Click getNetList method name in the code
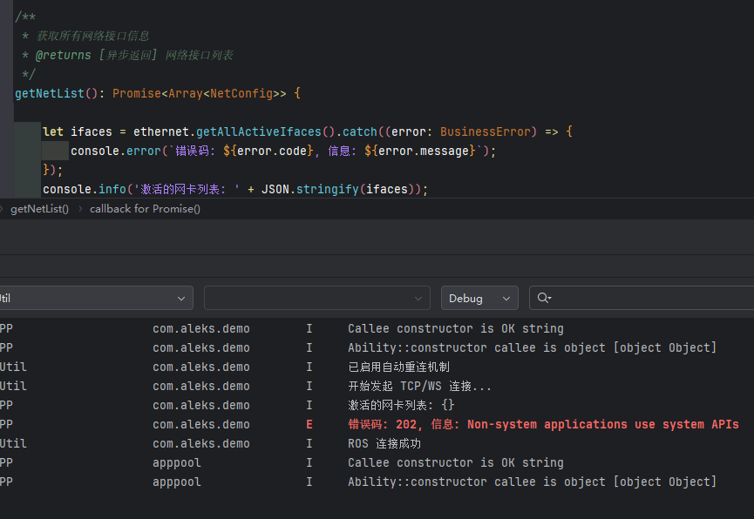The image size is (754, 519). click(50, 93)
